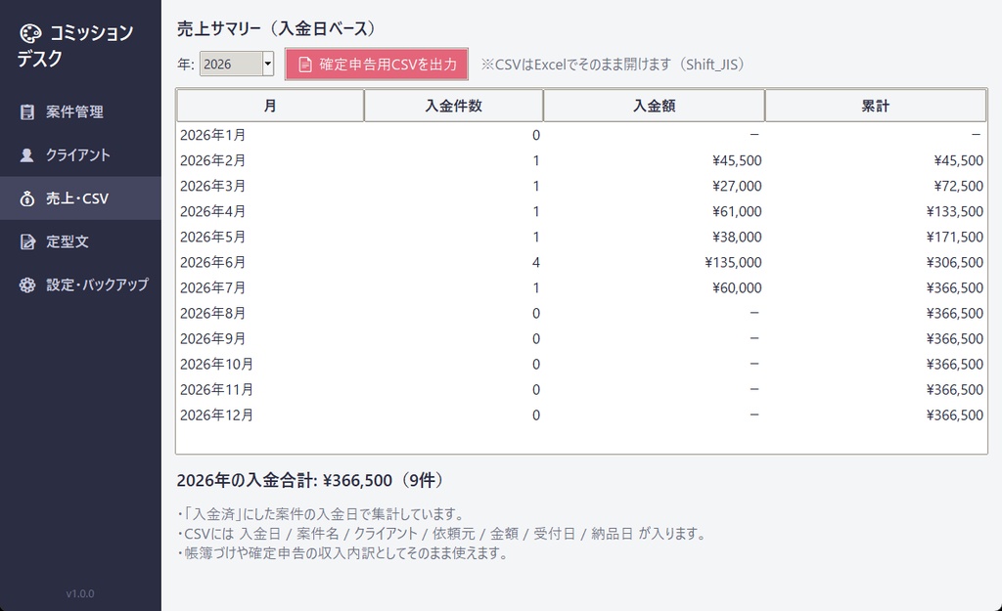The width and height of the screenshot is (1002, 611).
Task: Click the document icon on the CSV export button
Action: point(305,65)
